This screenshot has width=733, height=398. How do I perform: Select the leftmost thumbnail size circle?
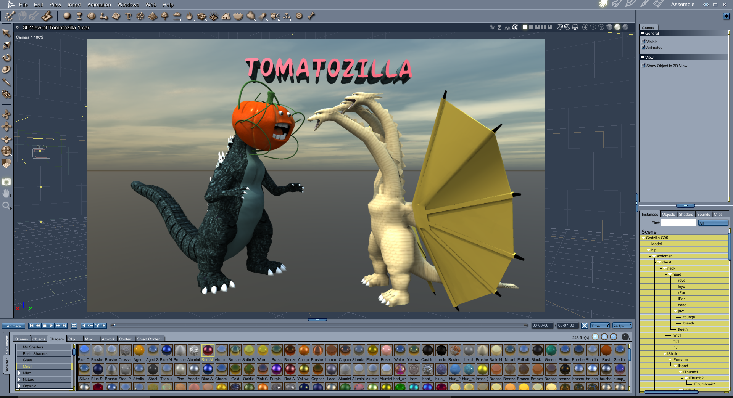click(x=595, y=337)
